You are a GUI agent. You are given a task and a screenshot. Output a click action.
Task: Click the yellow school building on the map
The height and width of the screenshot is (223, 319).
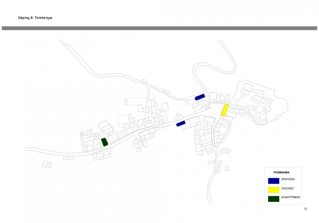[225, 110]
